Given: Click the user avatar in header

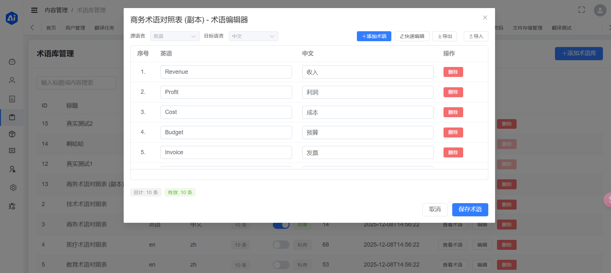Looking at the screenshot, I should point(600,10).
